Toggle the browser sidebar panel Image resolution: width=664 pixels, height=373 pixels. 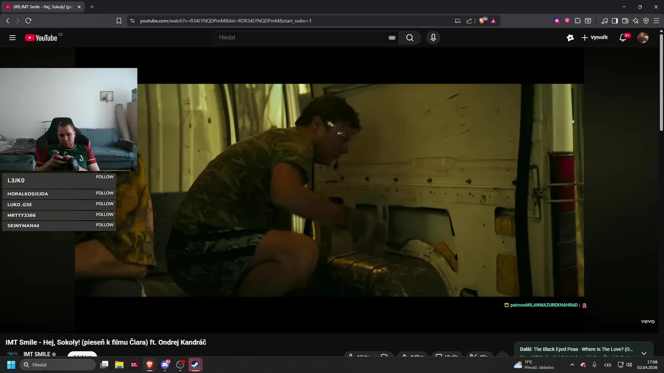point(615,21)
